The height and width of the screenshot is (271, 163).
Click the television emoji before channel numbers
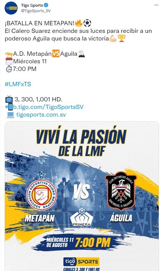coord(9,99)
